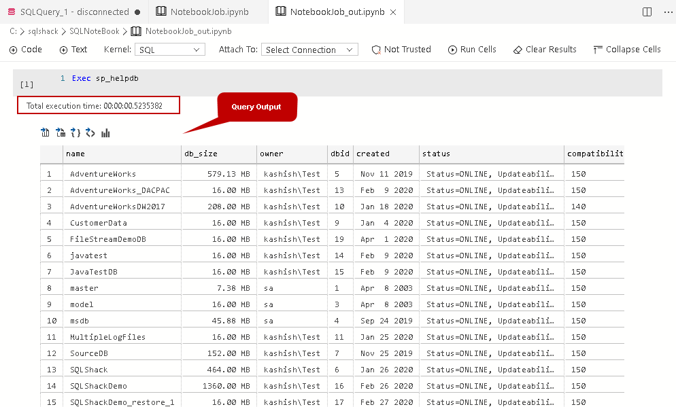This screenshot has width=676, height=407.
Task: Toggle the Not Trusted notebook state
Action: pyautogui.click(x=401, y=50)
